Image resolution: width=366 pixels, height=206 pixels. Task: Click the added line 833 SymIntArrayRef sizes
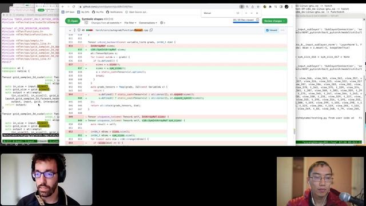pyautogui.click(x=176, y=50)
